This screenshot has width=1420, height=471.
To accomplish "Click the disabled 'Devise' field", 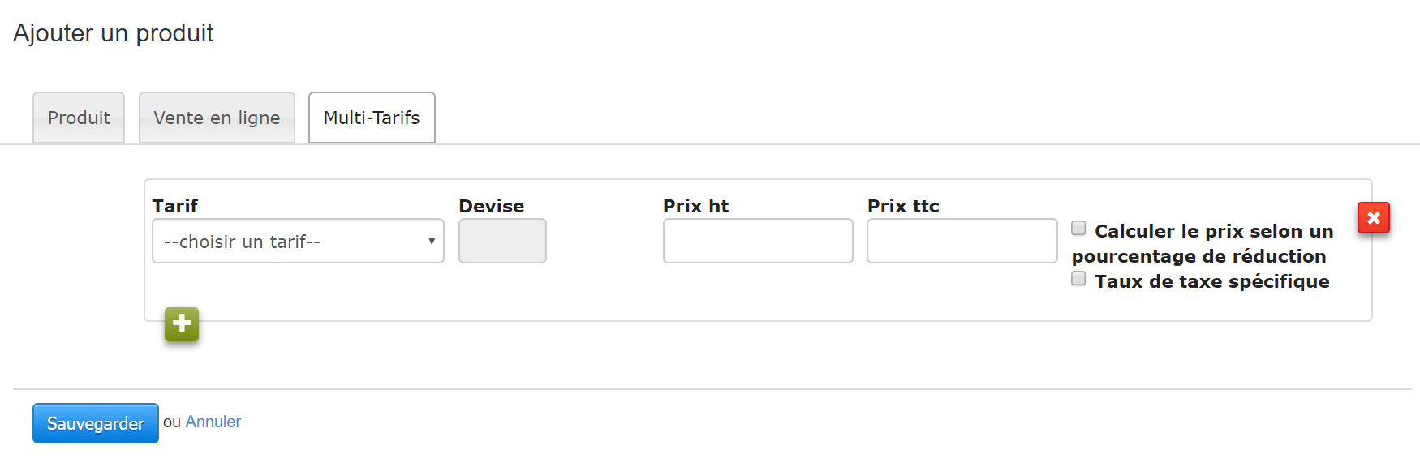I will coord(501,241).
